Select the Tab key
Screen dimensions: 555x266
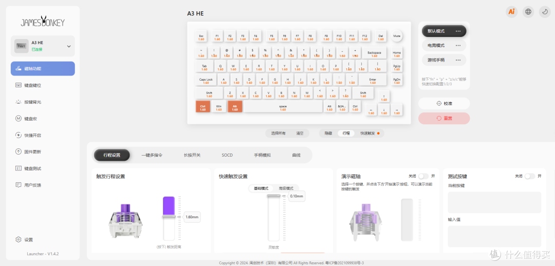[x=204, y=67]
